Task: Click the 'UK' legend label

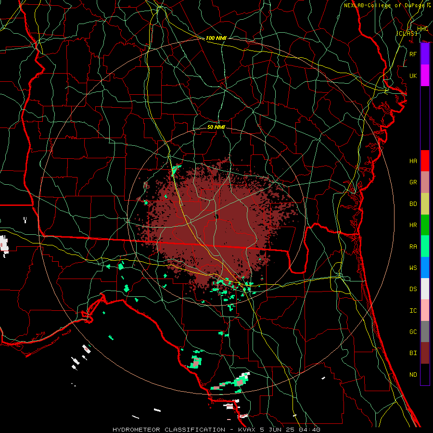Action: pos(413,76)
